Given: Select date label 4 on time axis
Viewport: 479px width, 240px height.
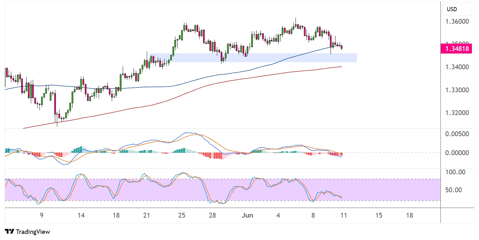Looking at the screenshot, I should tap(278, 215).
